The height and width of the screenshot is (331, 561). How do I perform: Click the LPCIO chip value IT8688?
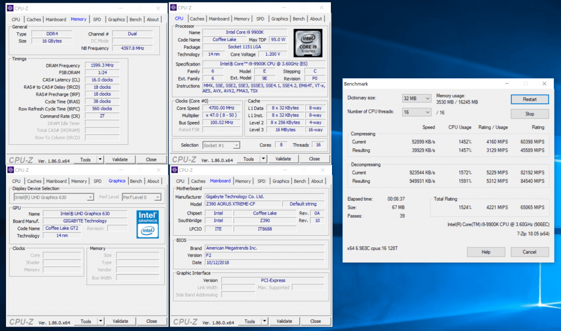[x=265, y=229]
